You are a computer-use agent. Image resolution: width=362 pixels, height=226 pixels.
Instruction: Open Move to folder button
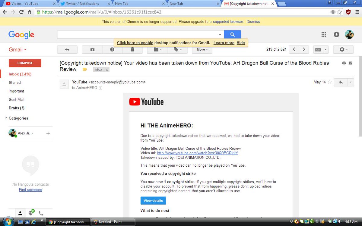click(x=157, y=49)
